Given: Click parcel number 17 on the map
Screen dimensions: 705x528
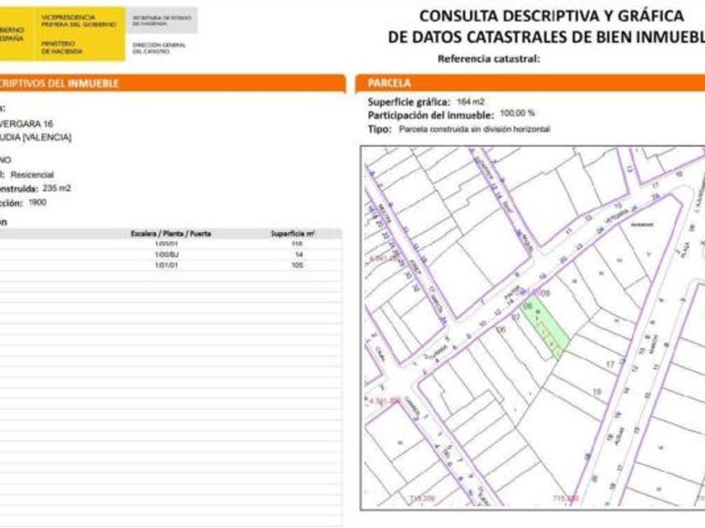Looking at the screenshot, I should point(609,365).
